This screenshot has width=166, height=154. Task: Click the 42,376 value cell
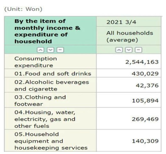coord(129,85)
